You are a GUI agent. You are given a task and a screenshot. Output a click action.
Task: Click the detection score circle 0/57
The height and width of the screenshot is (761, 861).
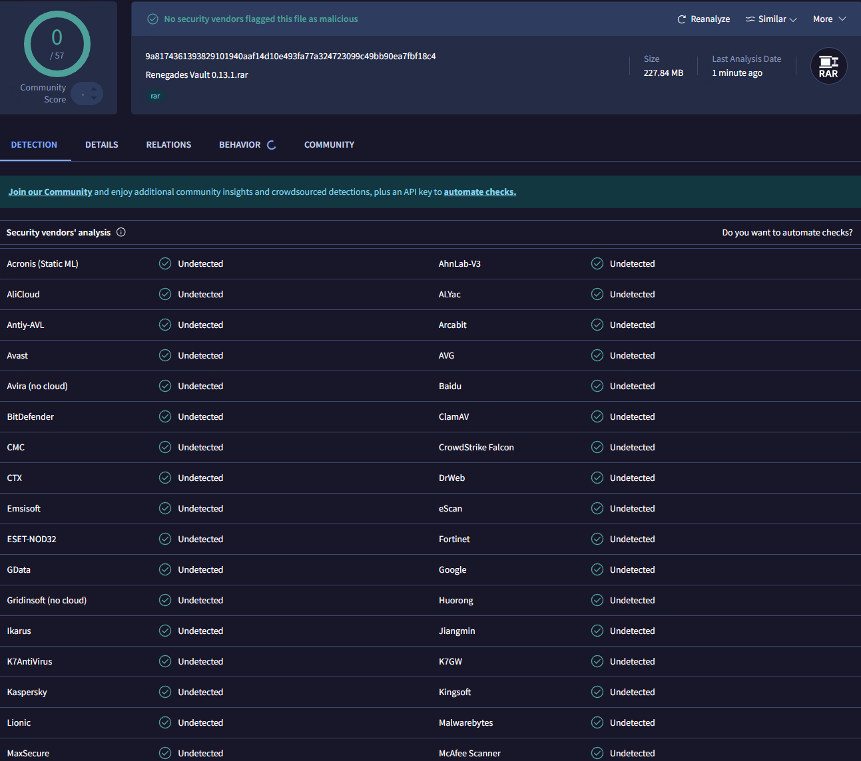[x=57, y=44]
